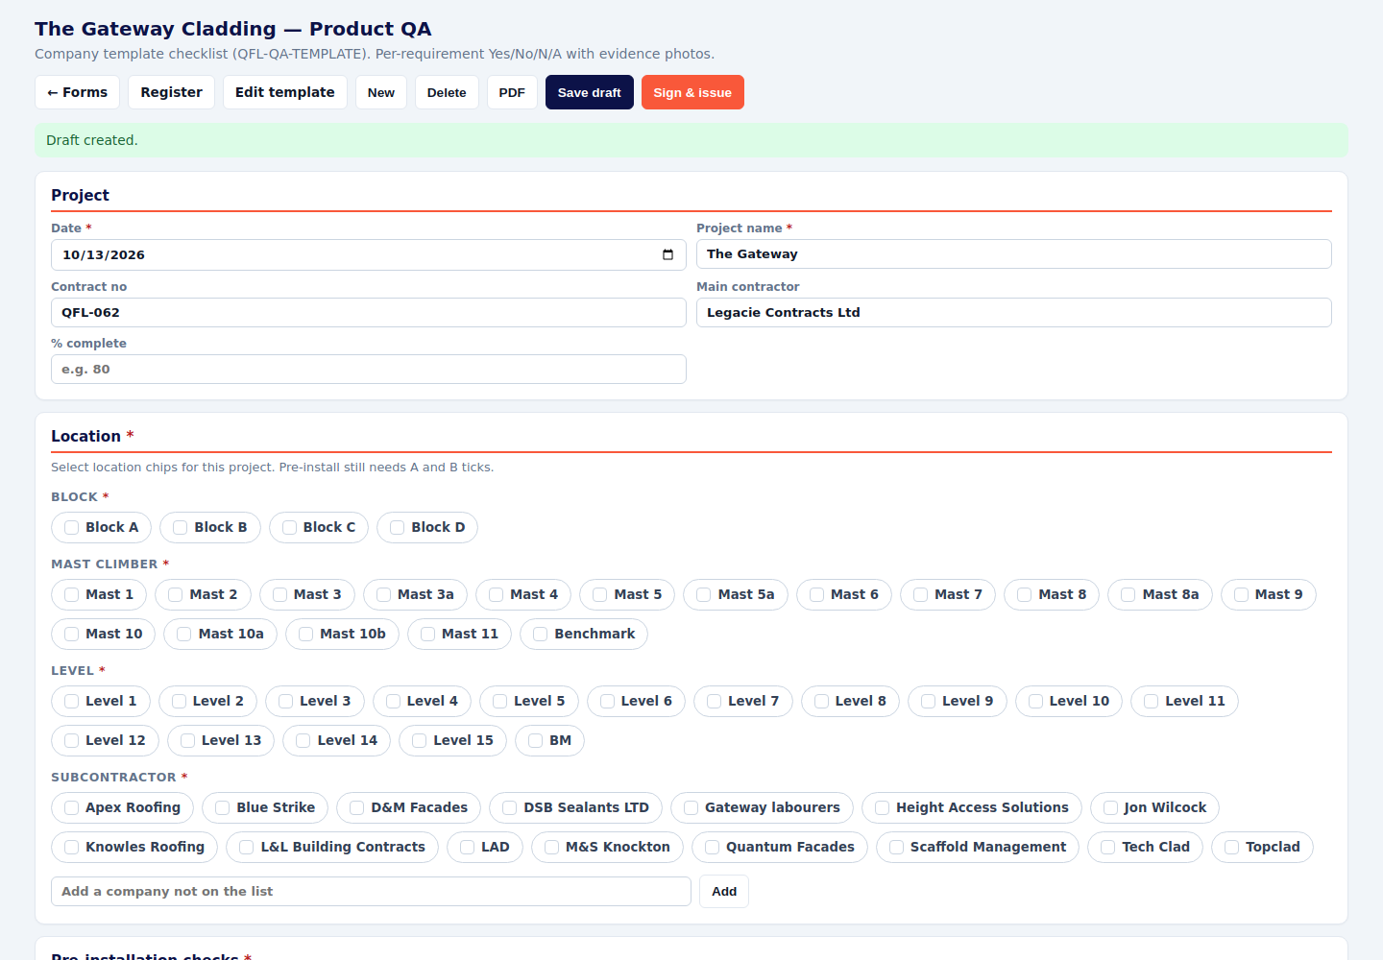Select Mast 1 checkbox
1383x960 pixels.
[x=72, y=594]
